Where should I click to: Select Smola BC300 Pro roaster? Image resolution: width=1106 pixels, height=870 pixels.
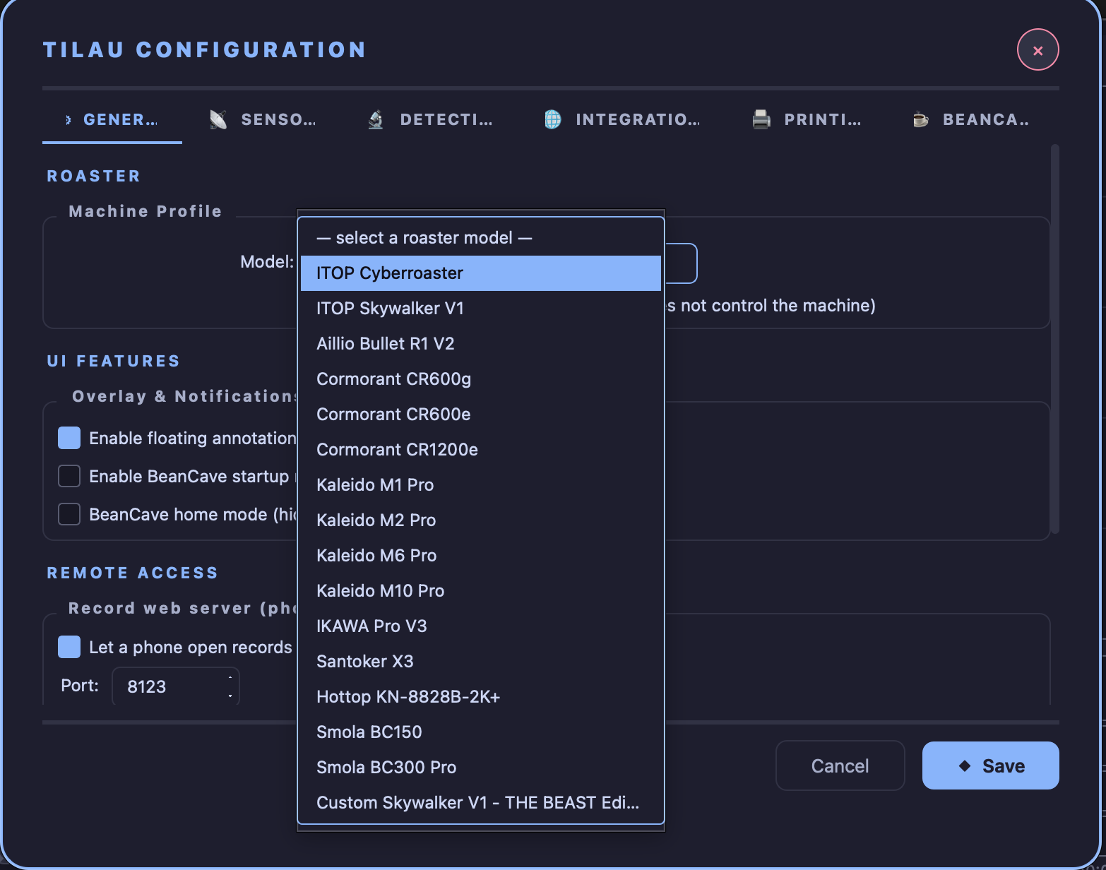[x=481, y=768]
